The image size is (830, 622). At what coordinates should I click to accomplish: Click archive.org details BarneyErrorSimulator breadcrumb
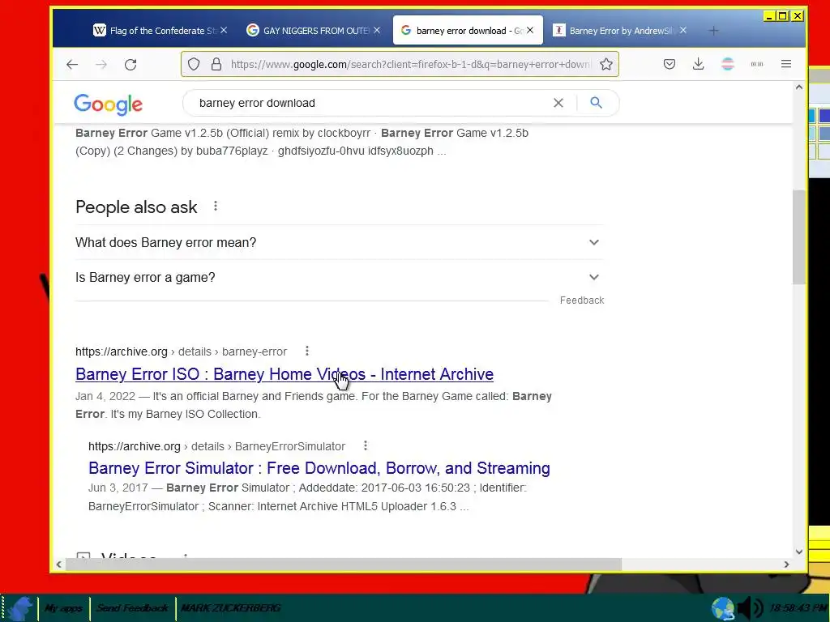point(216,446)
